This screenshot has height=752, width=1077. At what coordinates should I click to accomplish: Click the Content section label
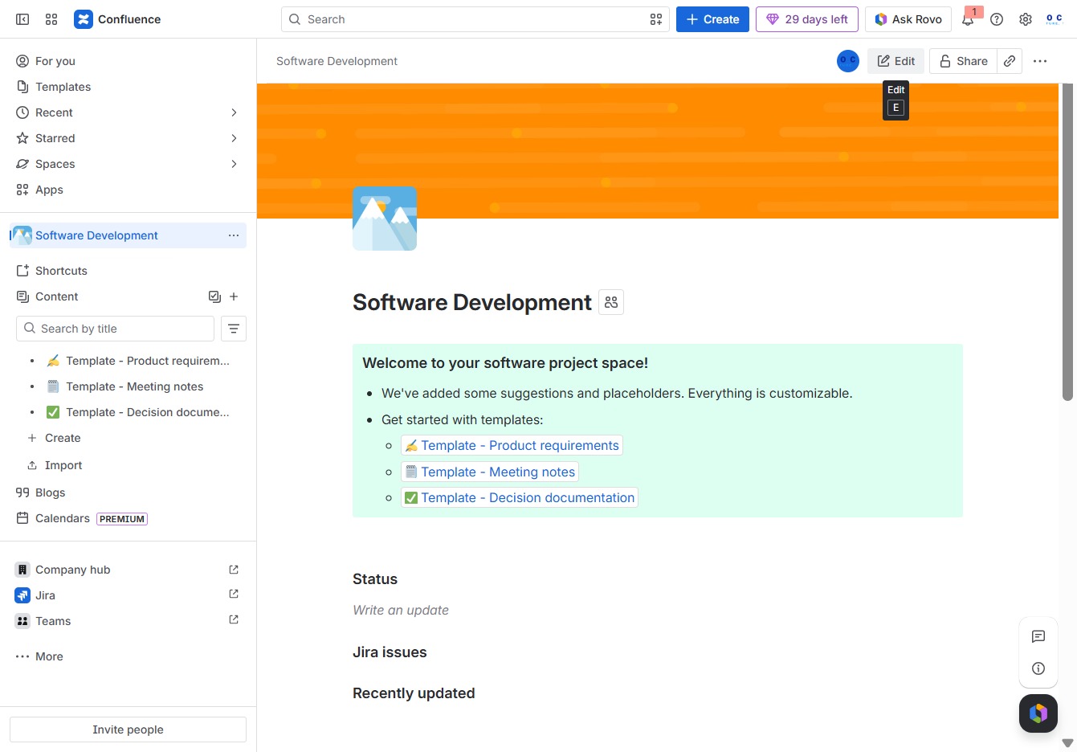point(56,296)
